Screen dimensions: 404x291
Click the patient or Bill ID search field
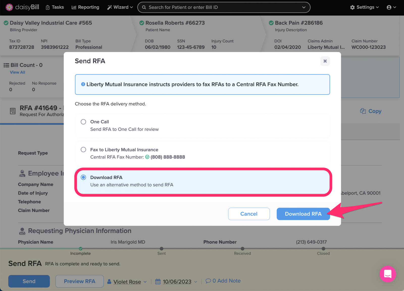click(224, 7)
